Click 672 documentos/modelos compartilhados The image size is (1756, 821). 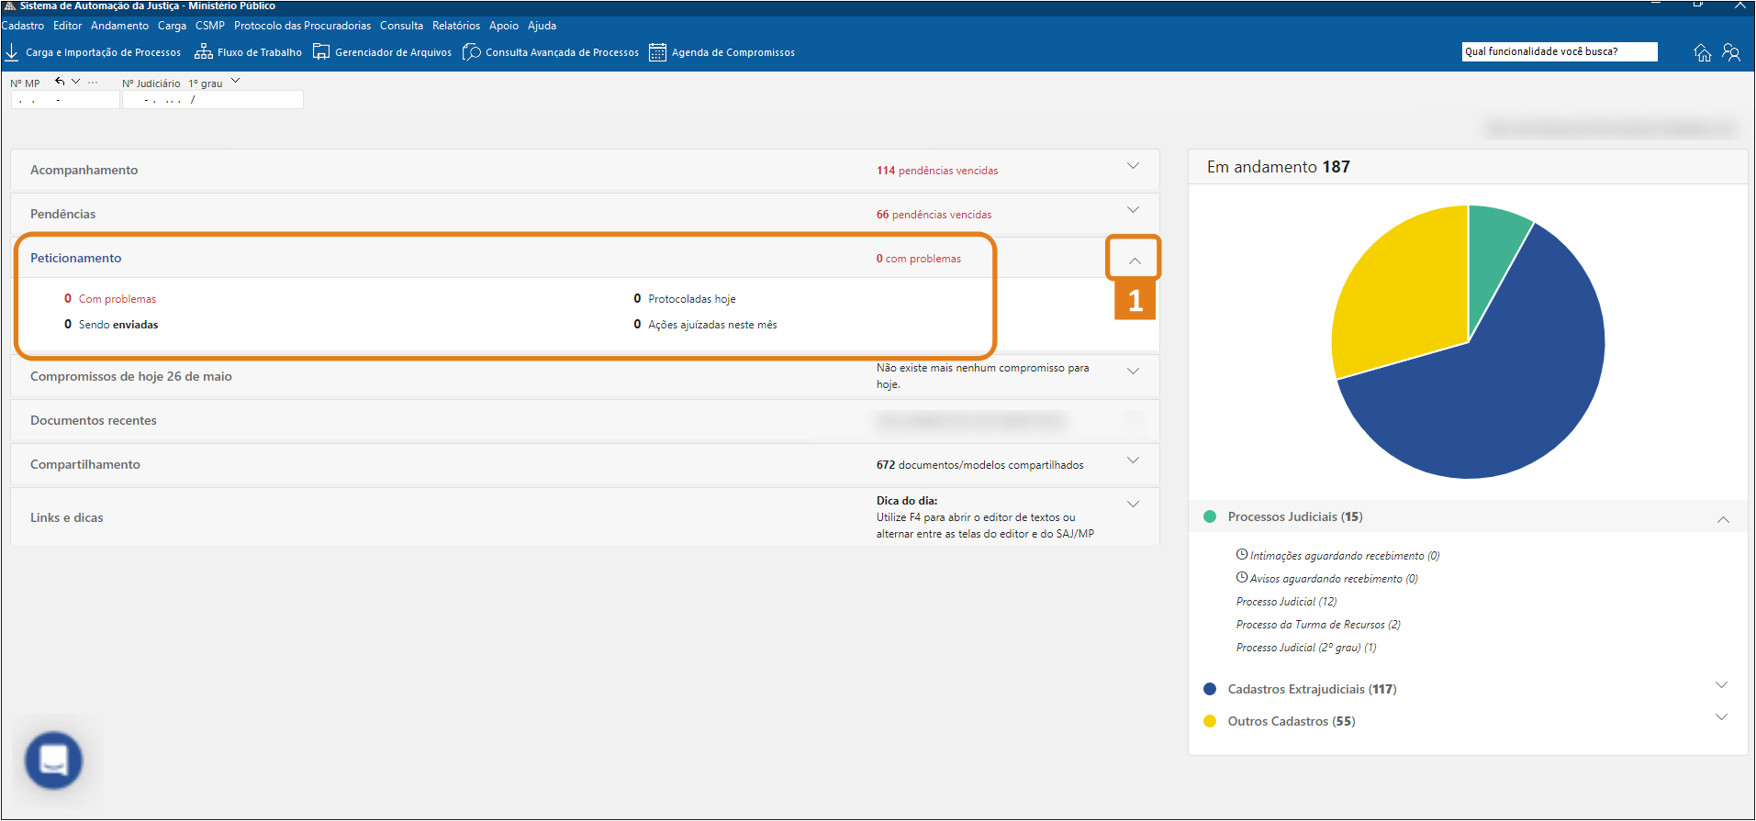[979, 465]
